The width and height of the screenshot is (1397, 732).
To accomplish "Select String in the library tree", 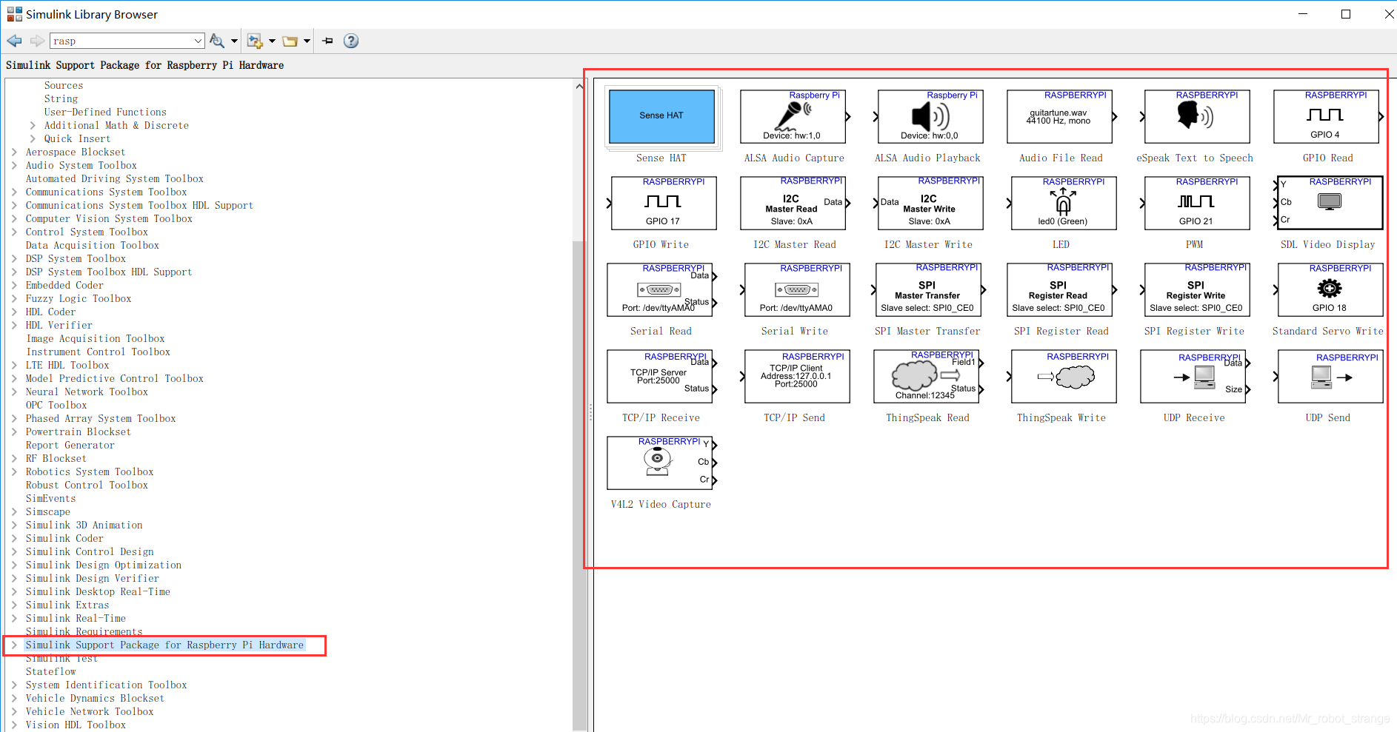I will click(x=61, y=99).
